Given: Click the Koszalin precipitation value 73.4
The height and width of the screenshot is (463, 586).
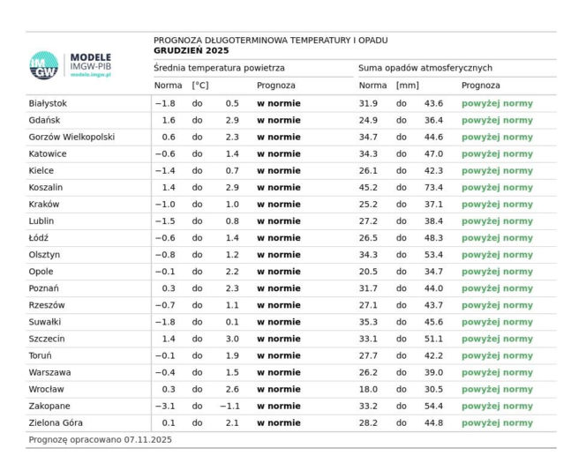Looking at the screenshot, I should pos(433,188).
